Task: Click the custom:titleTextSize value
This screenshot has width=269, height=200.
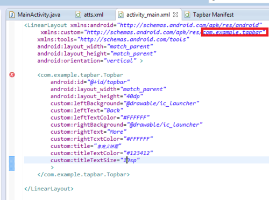Action: (x=130, y=160)
